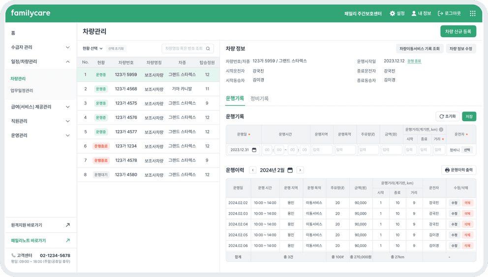This screenshot has height=277, width=488.
Task: Go to 홈 in the sidebar
Action: [13, 33]
